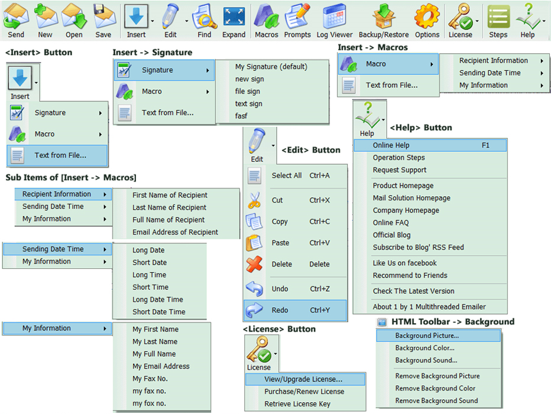Open the dropdown arrow beside License in top toolbar

pyautogui.click(x=477, y=21)
